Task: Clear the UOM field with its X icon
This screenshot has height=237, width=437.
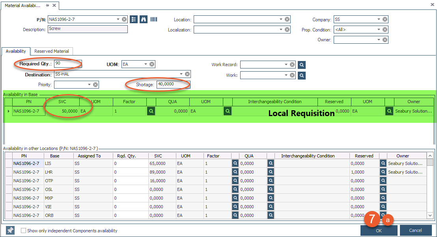Action: (152, 64)
